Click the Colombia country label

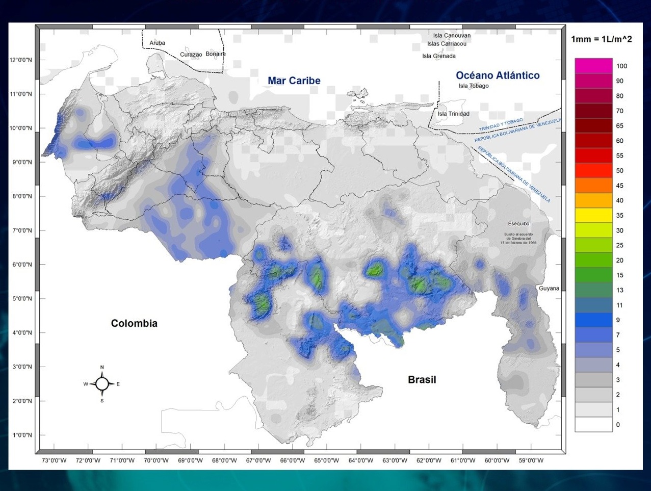(134, 323)
